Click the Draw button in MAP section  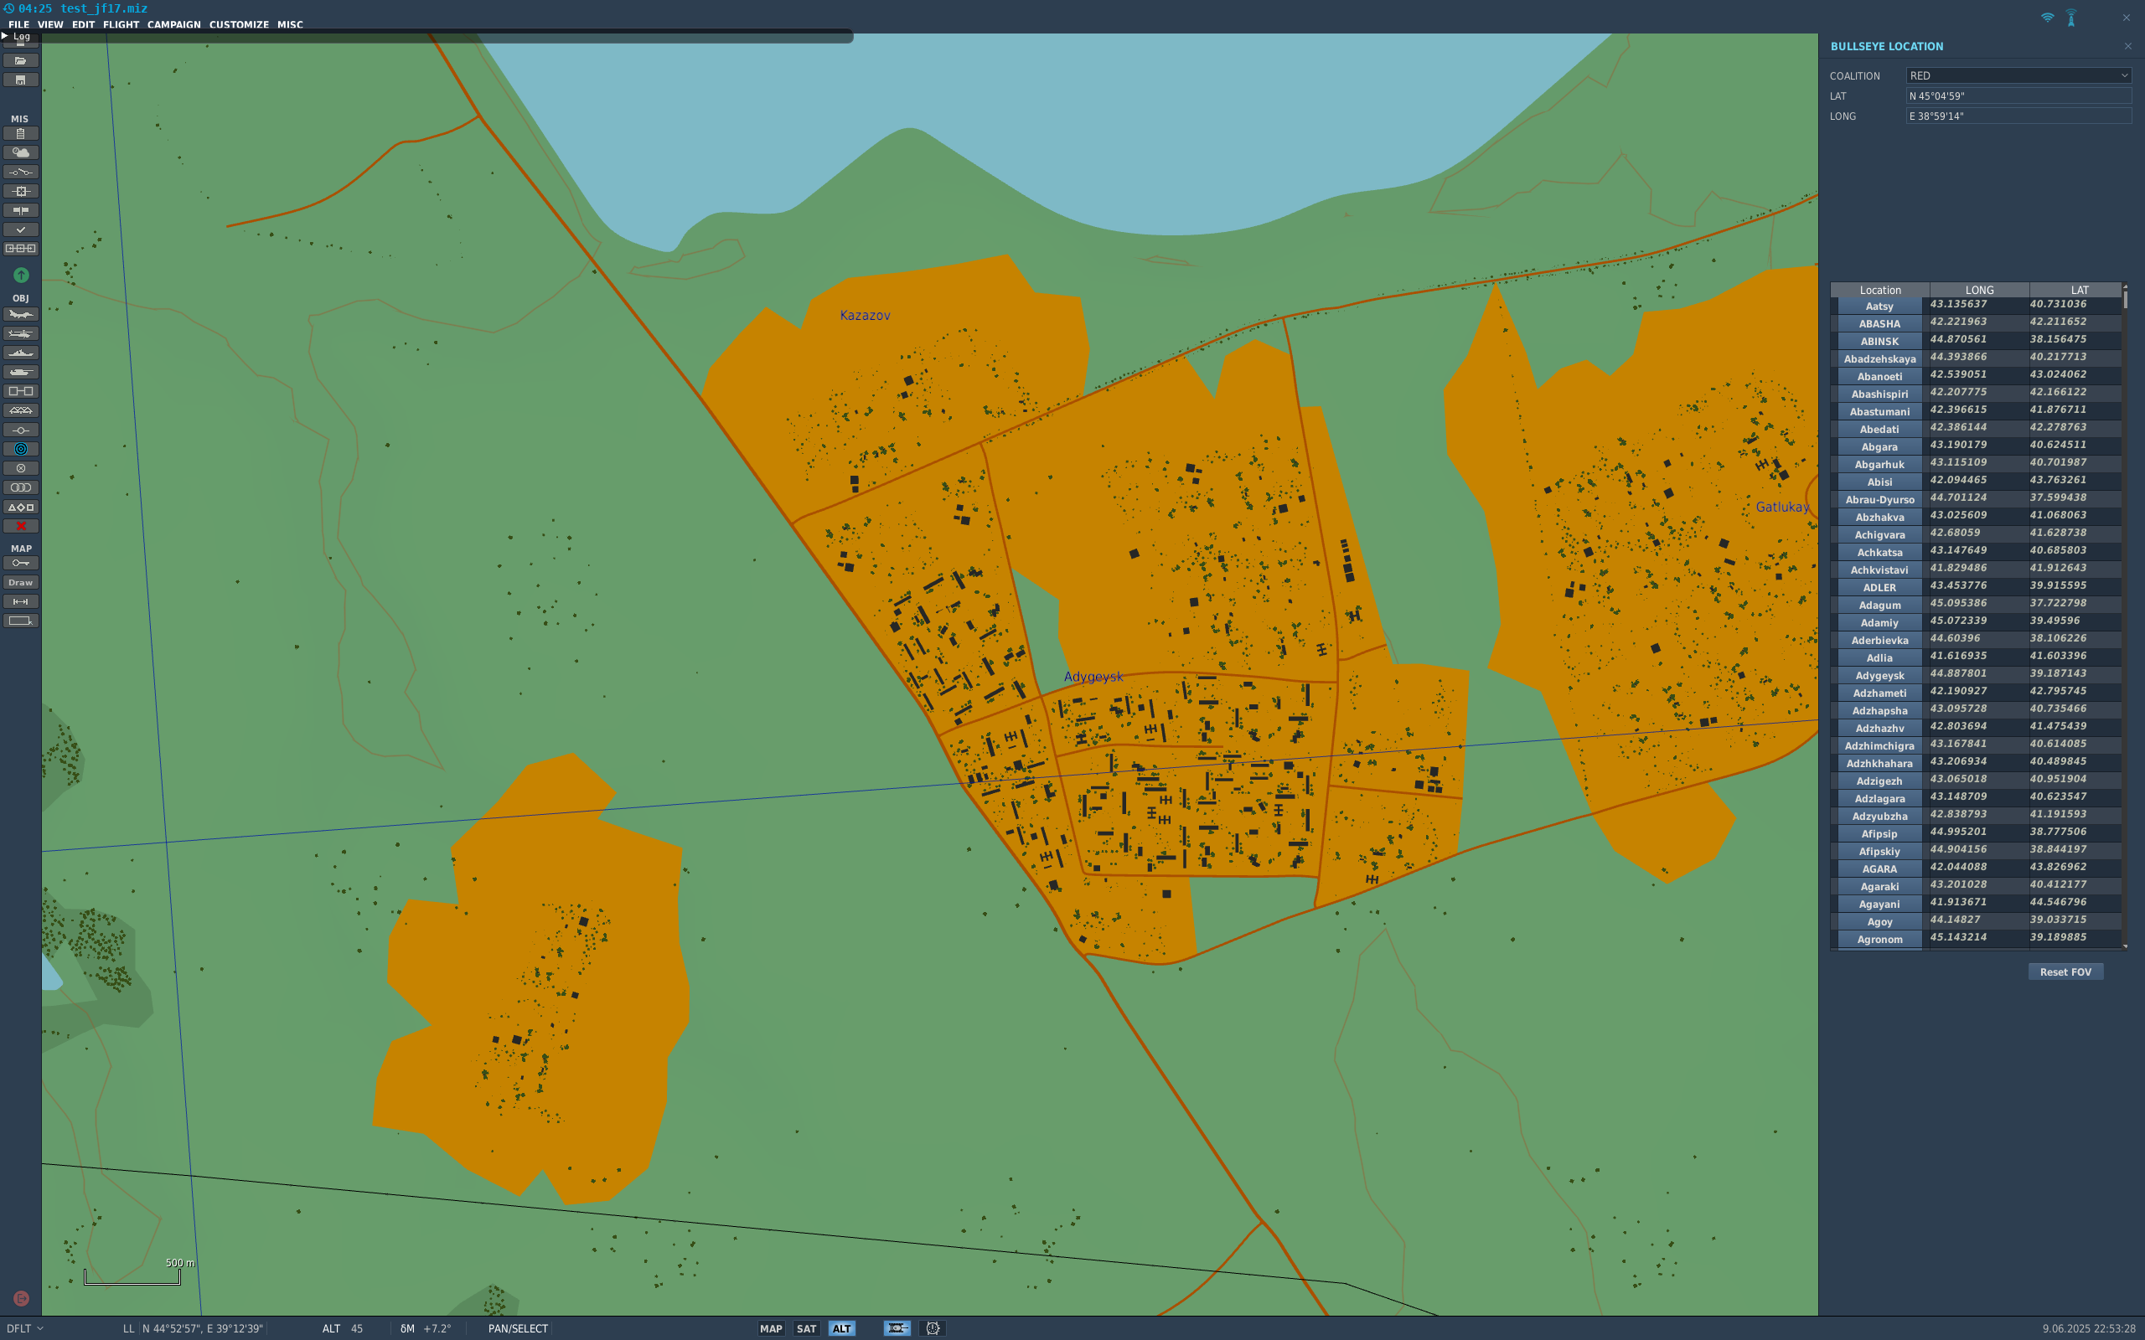[x=20, y=582]
